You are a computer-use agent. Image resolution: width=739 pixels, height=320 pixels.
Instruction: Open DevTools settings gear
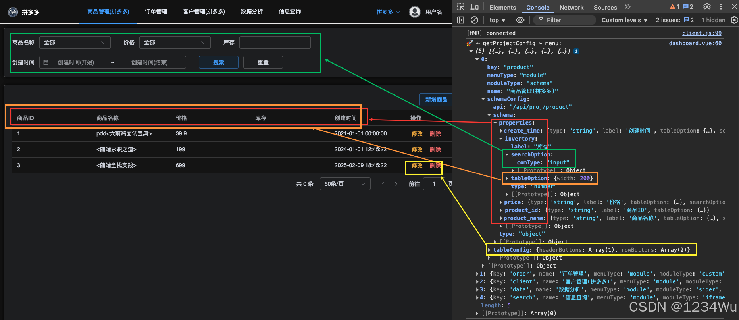click(707, 7)
